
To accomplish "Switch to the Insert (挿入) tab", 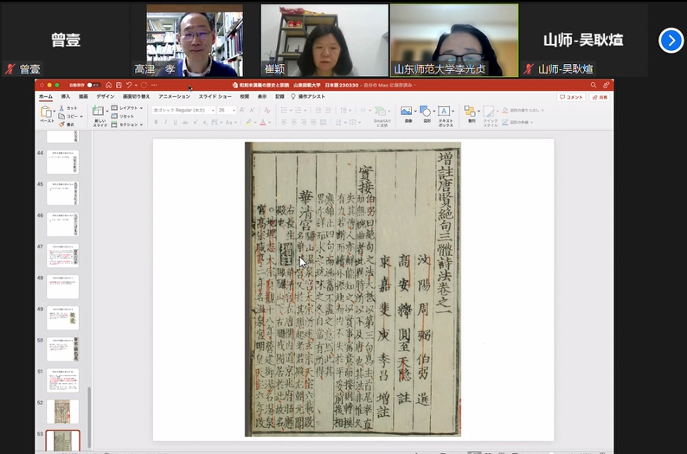I will [66, 97].
